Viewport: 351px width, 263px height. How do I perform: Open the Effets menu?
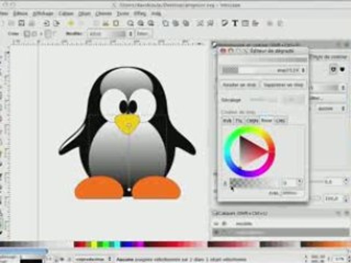coord(140,14)
